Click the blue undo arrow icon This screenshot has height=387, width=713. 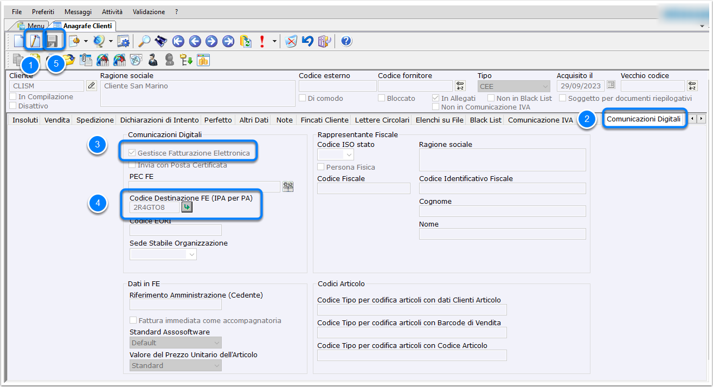coord(308,41)
